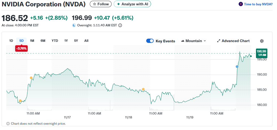Click the Advanced Chart expand arrows icon
The image size is (277, 130).
pos(219,41)
